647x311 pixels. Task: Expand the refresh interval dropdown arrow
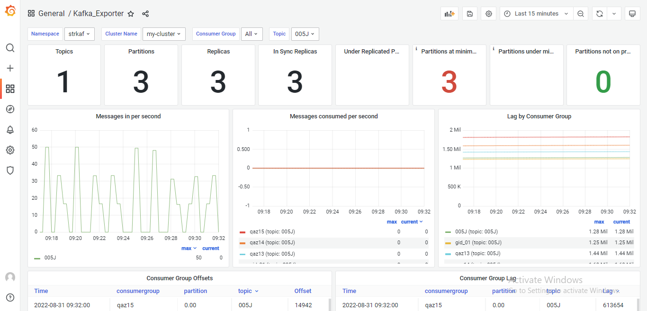(614, 14)
